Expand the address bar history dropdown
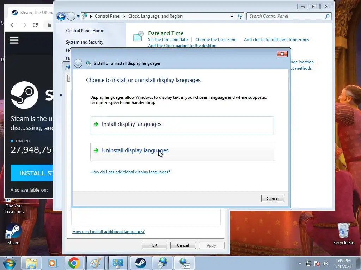This screenshot has width=361, height=270. [232, 16]
